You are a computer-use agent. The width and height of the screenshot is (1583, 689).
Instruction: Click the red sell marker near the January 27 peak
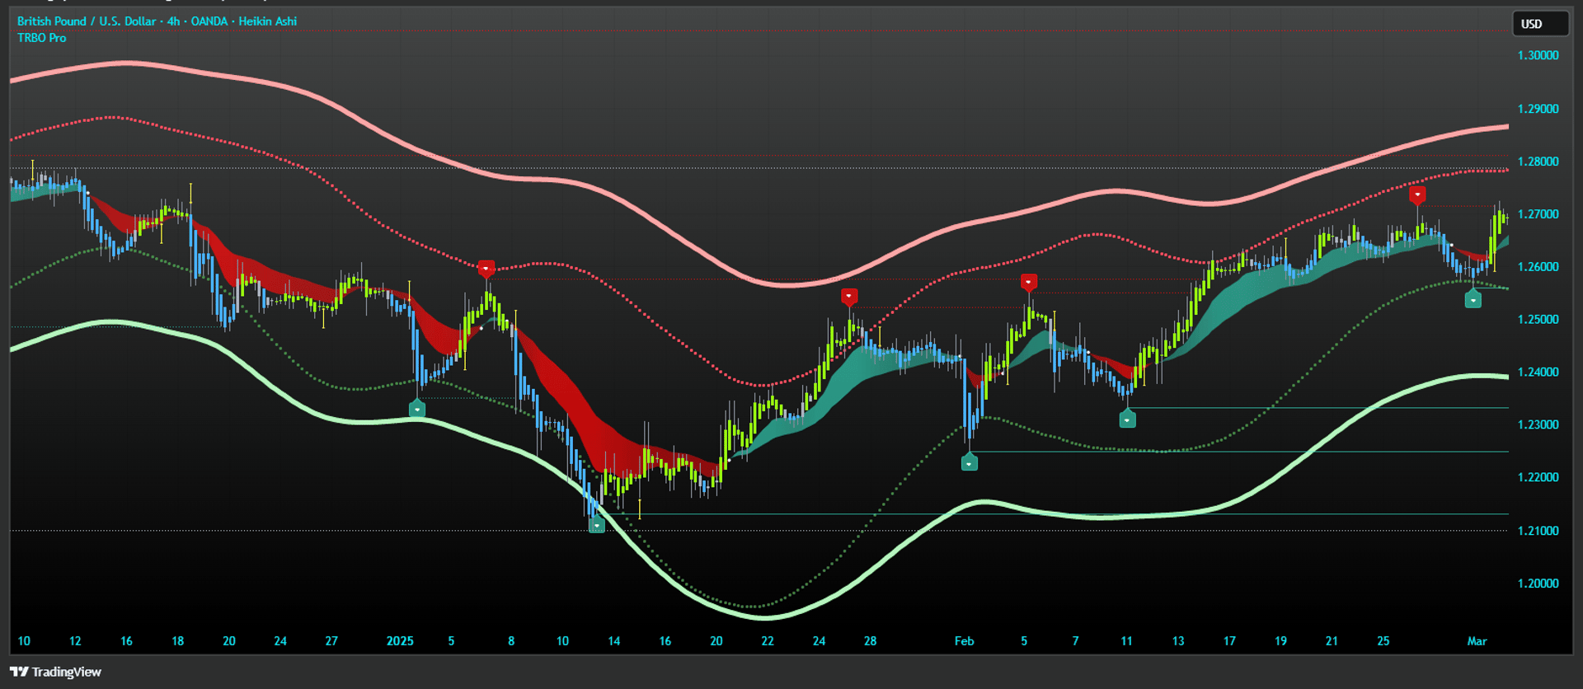[x=849, y=297]
